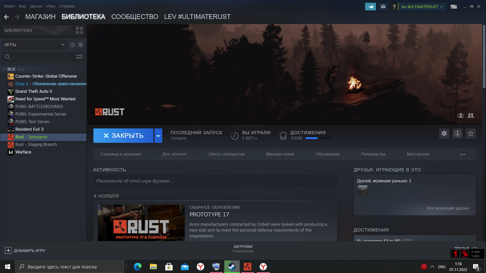The image size is (486, 273).
Task: Show hidden system tray icons chevron
Action: pyautogui.click(x=432, y=267)
